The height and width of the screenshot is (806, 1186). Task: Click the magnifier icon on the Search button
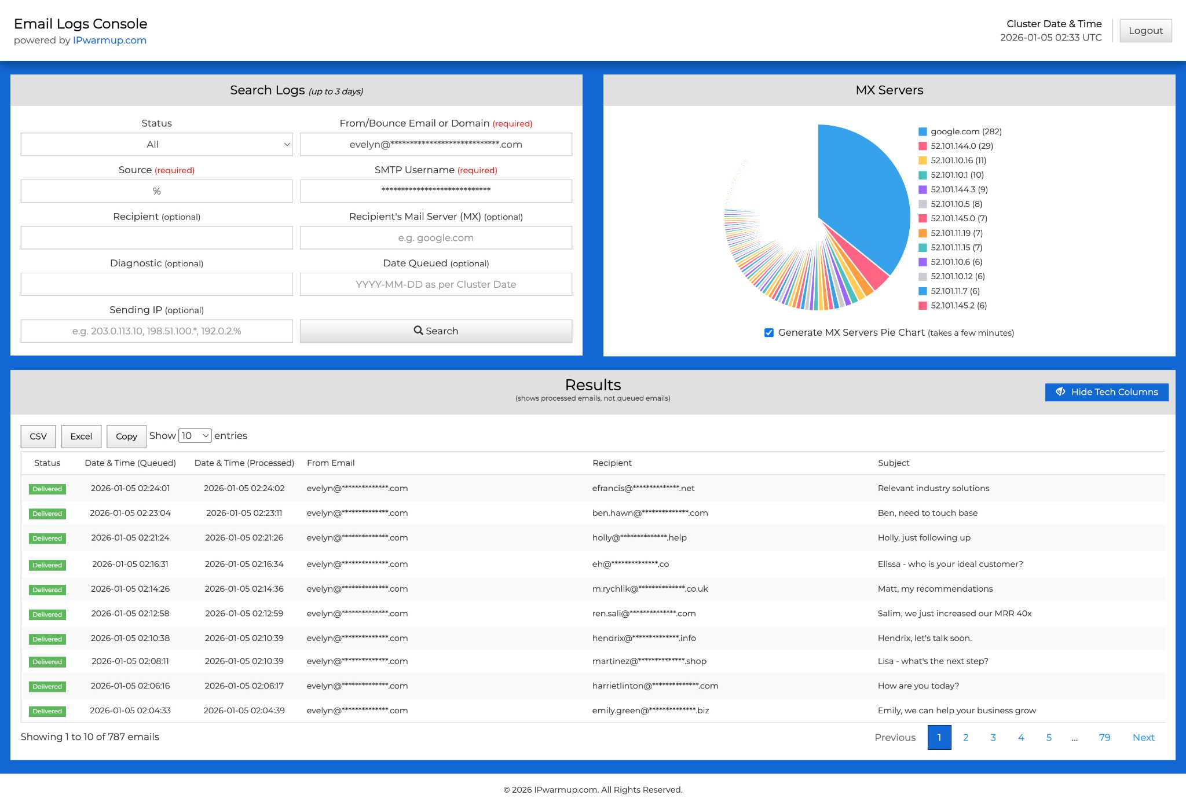[418, 331]
